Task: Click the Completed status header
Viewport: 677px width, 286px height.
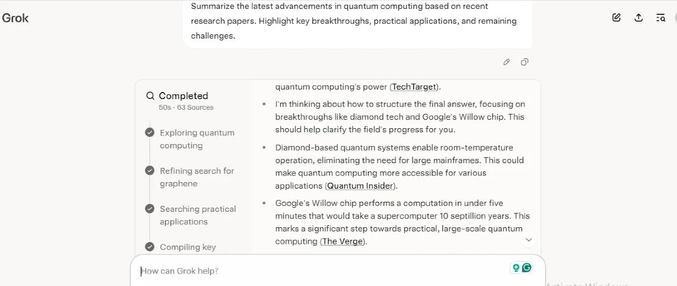Action: coord(184,96)
